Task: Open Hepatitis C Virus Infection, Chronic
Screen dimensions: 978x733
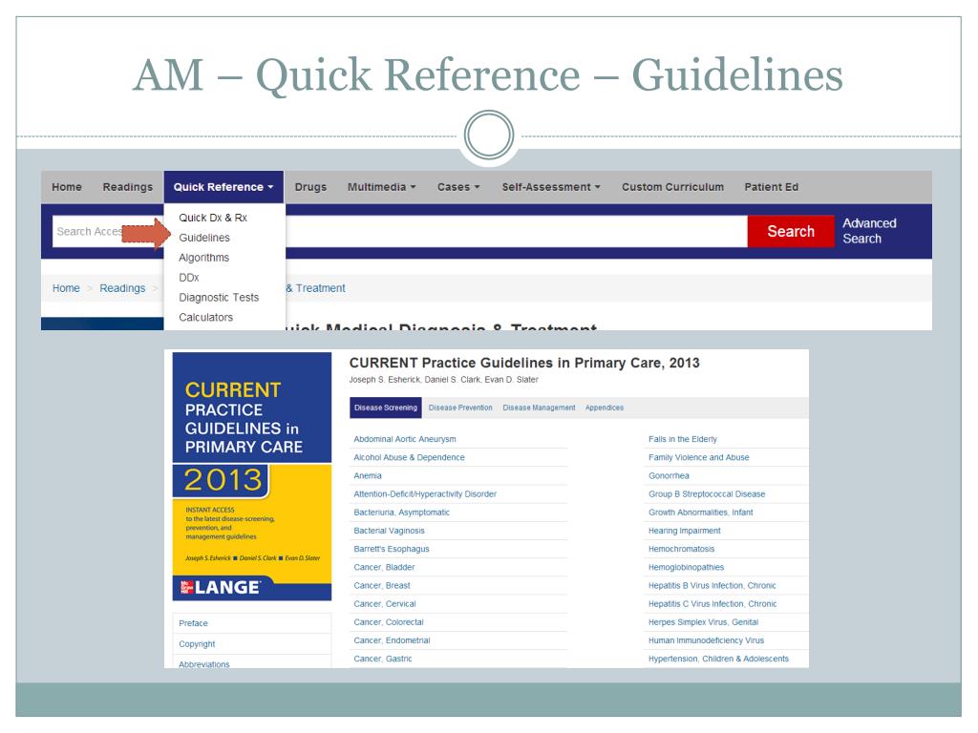Action: 712,604
